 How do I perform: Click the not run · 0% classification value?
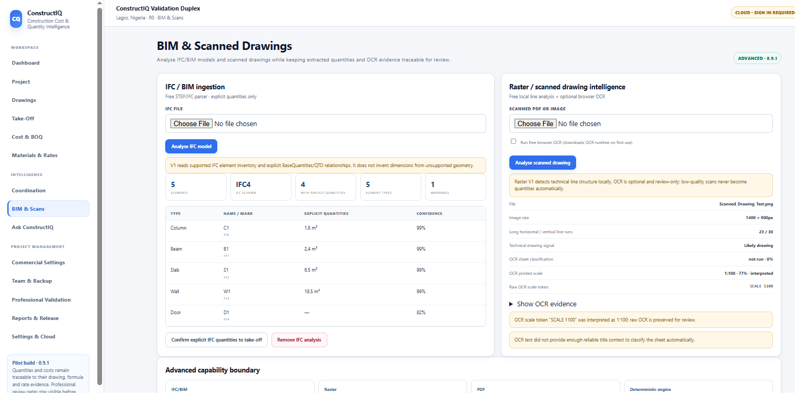pos(761,259)
